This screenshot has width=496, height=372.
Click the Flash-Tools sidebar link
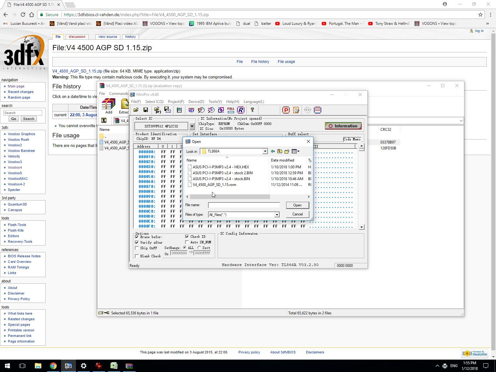(17, 225)
